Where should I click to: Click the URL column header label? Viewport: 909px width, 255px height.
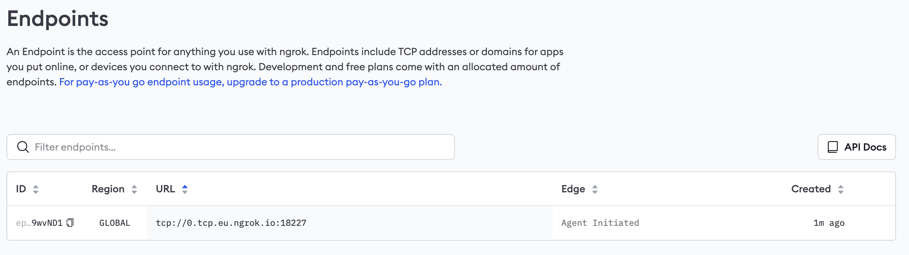point(165,189)
